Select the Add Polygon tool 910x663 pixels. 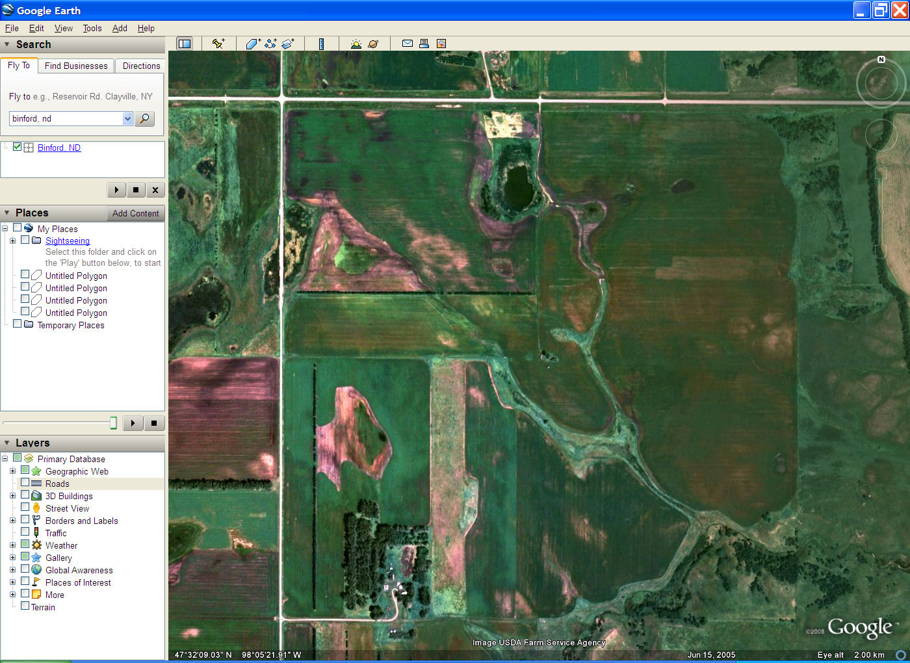[x=253, y=44]
